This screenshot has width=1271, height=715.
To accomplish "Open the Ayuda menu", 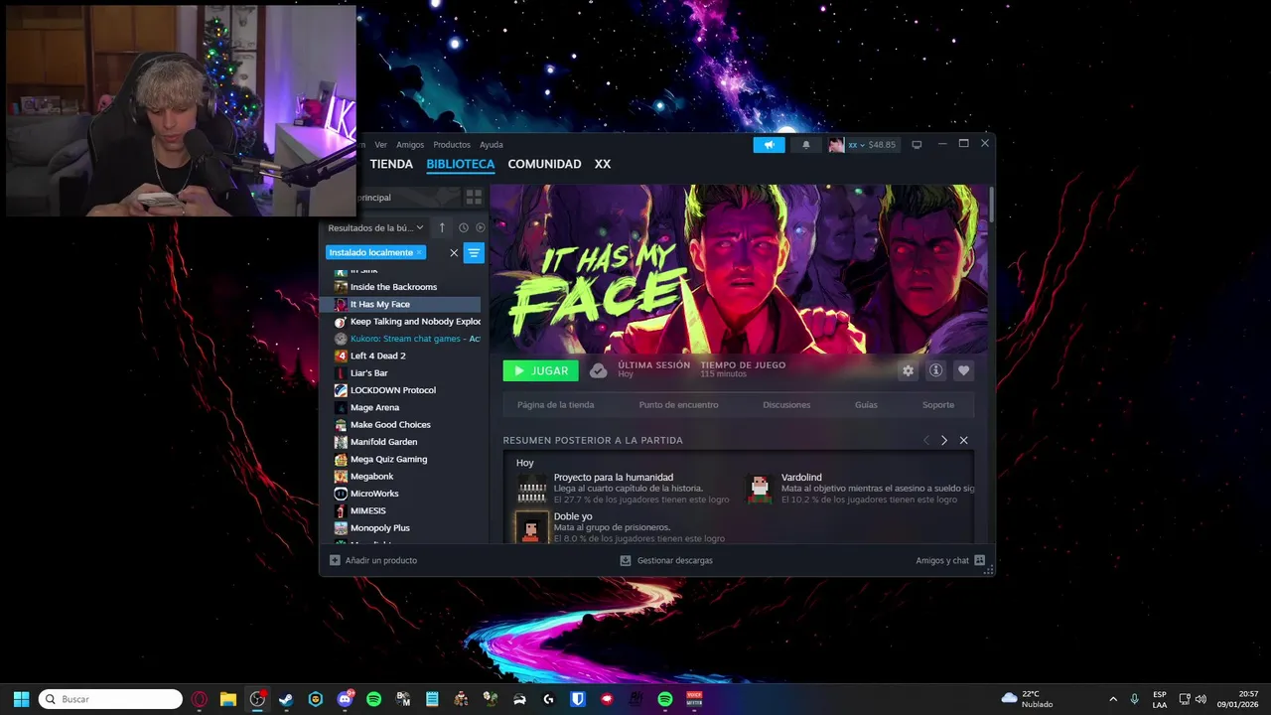I will [492, 145].
